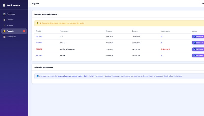The image size is (204, 116).
Task: Click the 85.50 EUR amount
Action: click(x=110, y=37)
